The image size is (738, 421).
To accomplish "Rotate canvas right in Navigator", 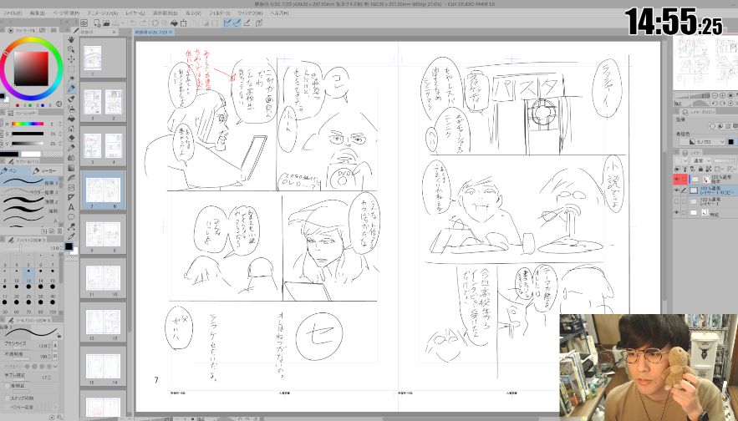I will [723, 103].
